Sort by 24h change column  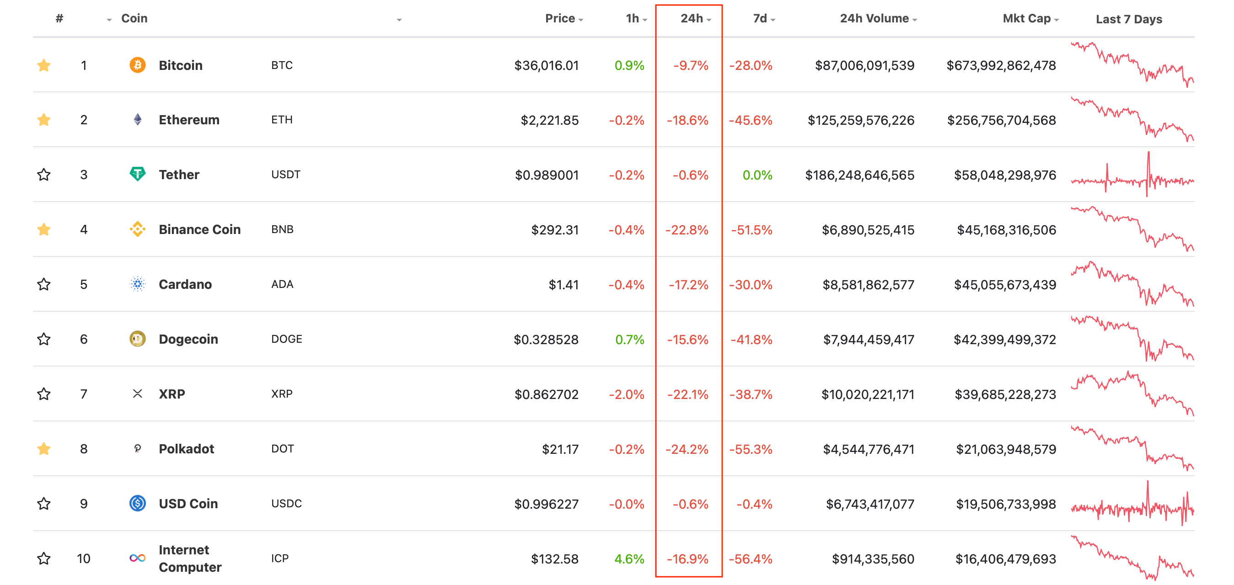696,18
